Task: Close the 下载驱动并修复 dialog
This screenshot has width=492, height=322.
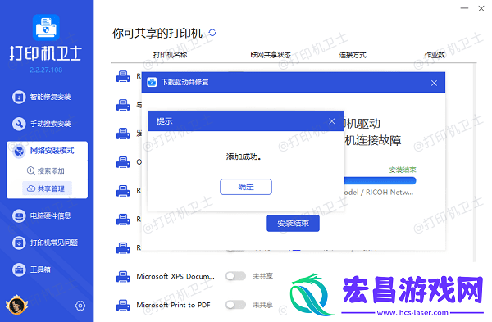Action: (434, 83)
